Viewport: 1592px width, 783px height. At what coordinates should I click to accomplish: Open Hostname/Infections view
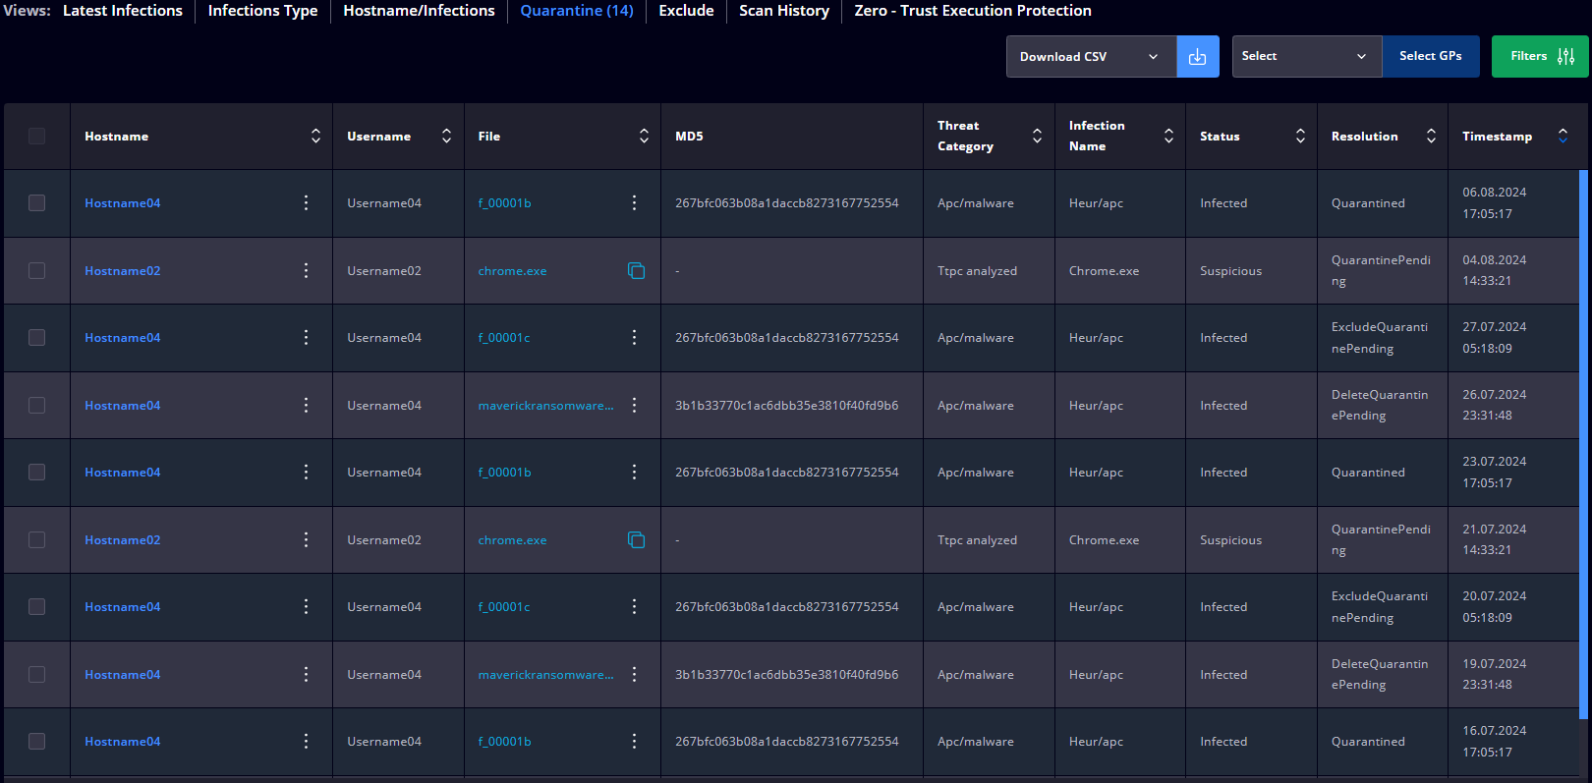[419, 11]
